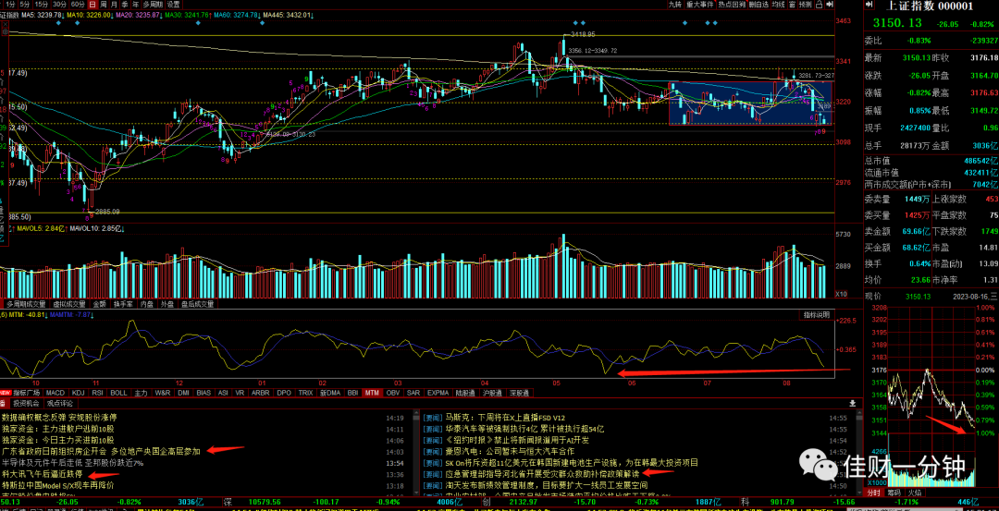This screenshot has height=511, width=999.
Task: Select the 月 monthly period tab
Action: click(x=114, y=5)
